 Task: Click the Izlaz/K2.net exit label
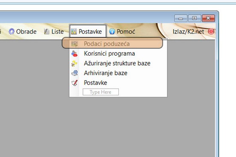coord(188,32)
